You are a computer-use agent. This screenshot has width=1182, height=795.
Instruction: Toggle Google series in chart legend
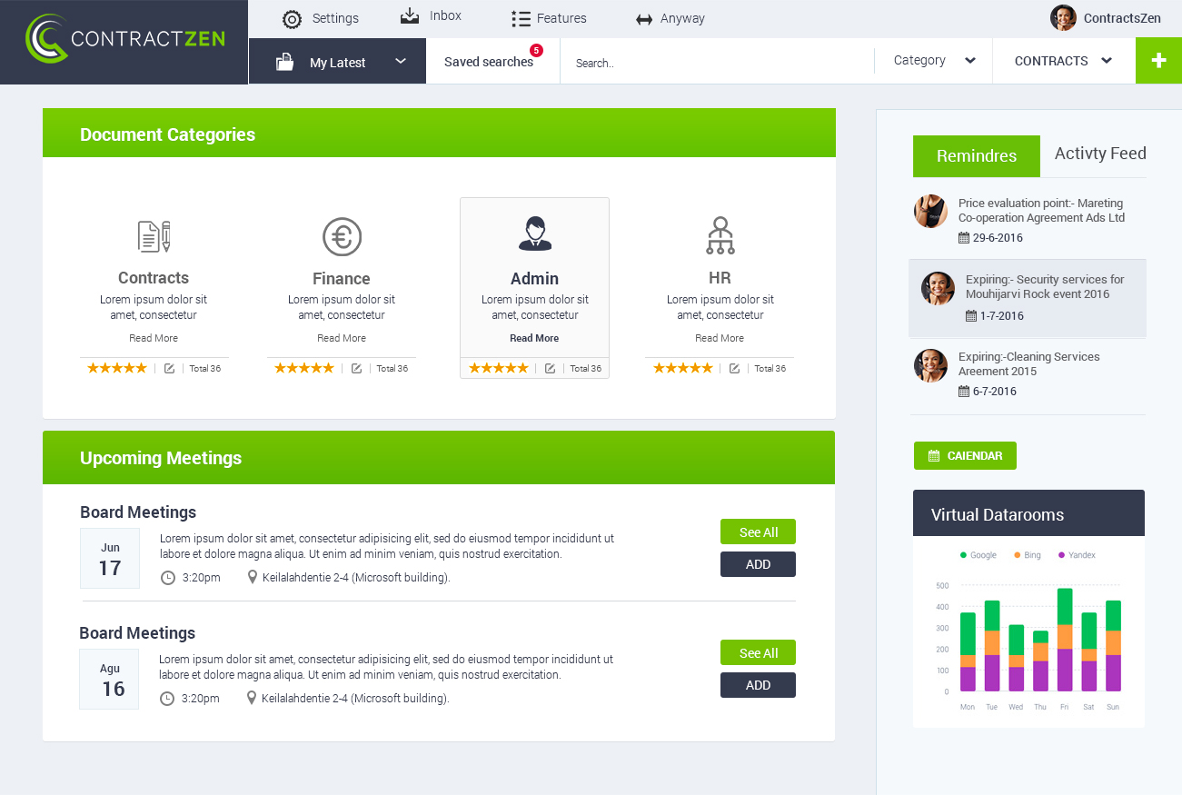978,555
